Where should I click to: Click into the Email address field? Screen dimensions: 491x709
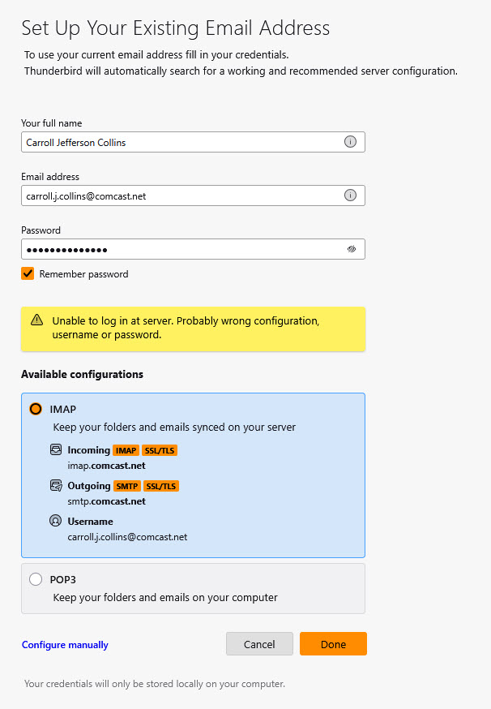tap(178, 196)
